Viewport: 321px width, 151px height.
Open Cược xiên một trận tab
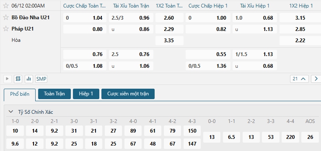click(128, 94)
